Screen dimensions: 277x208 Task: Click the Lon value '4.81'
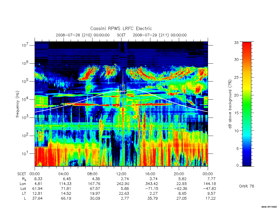click(38, 184)
